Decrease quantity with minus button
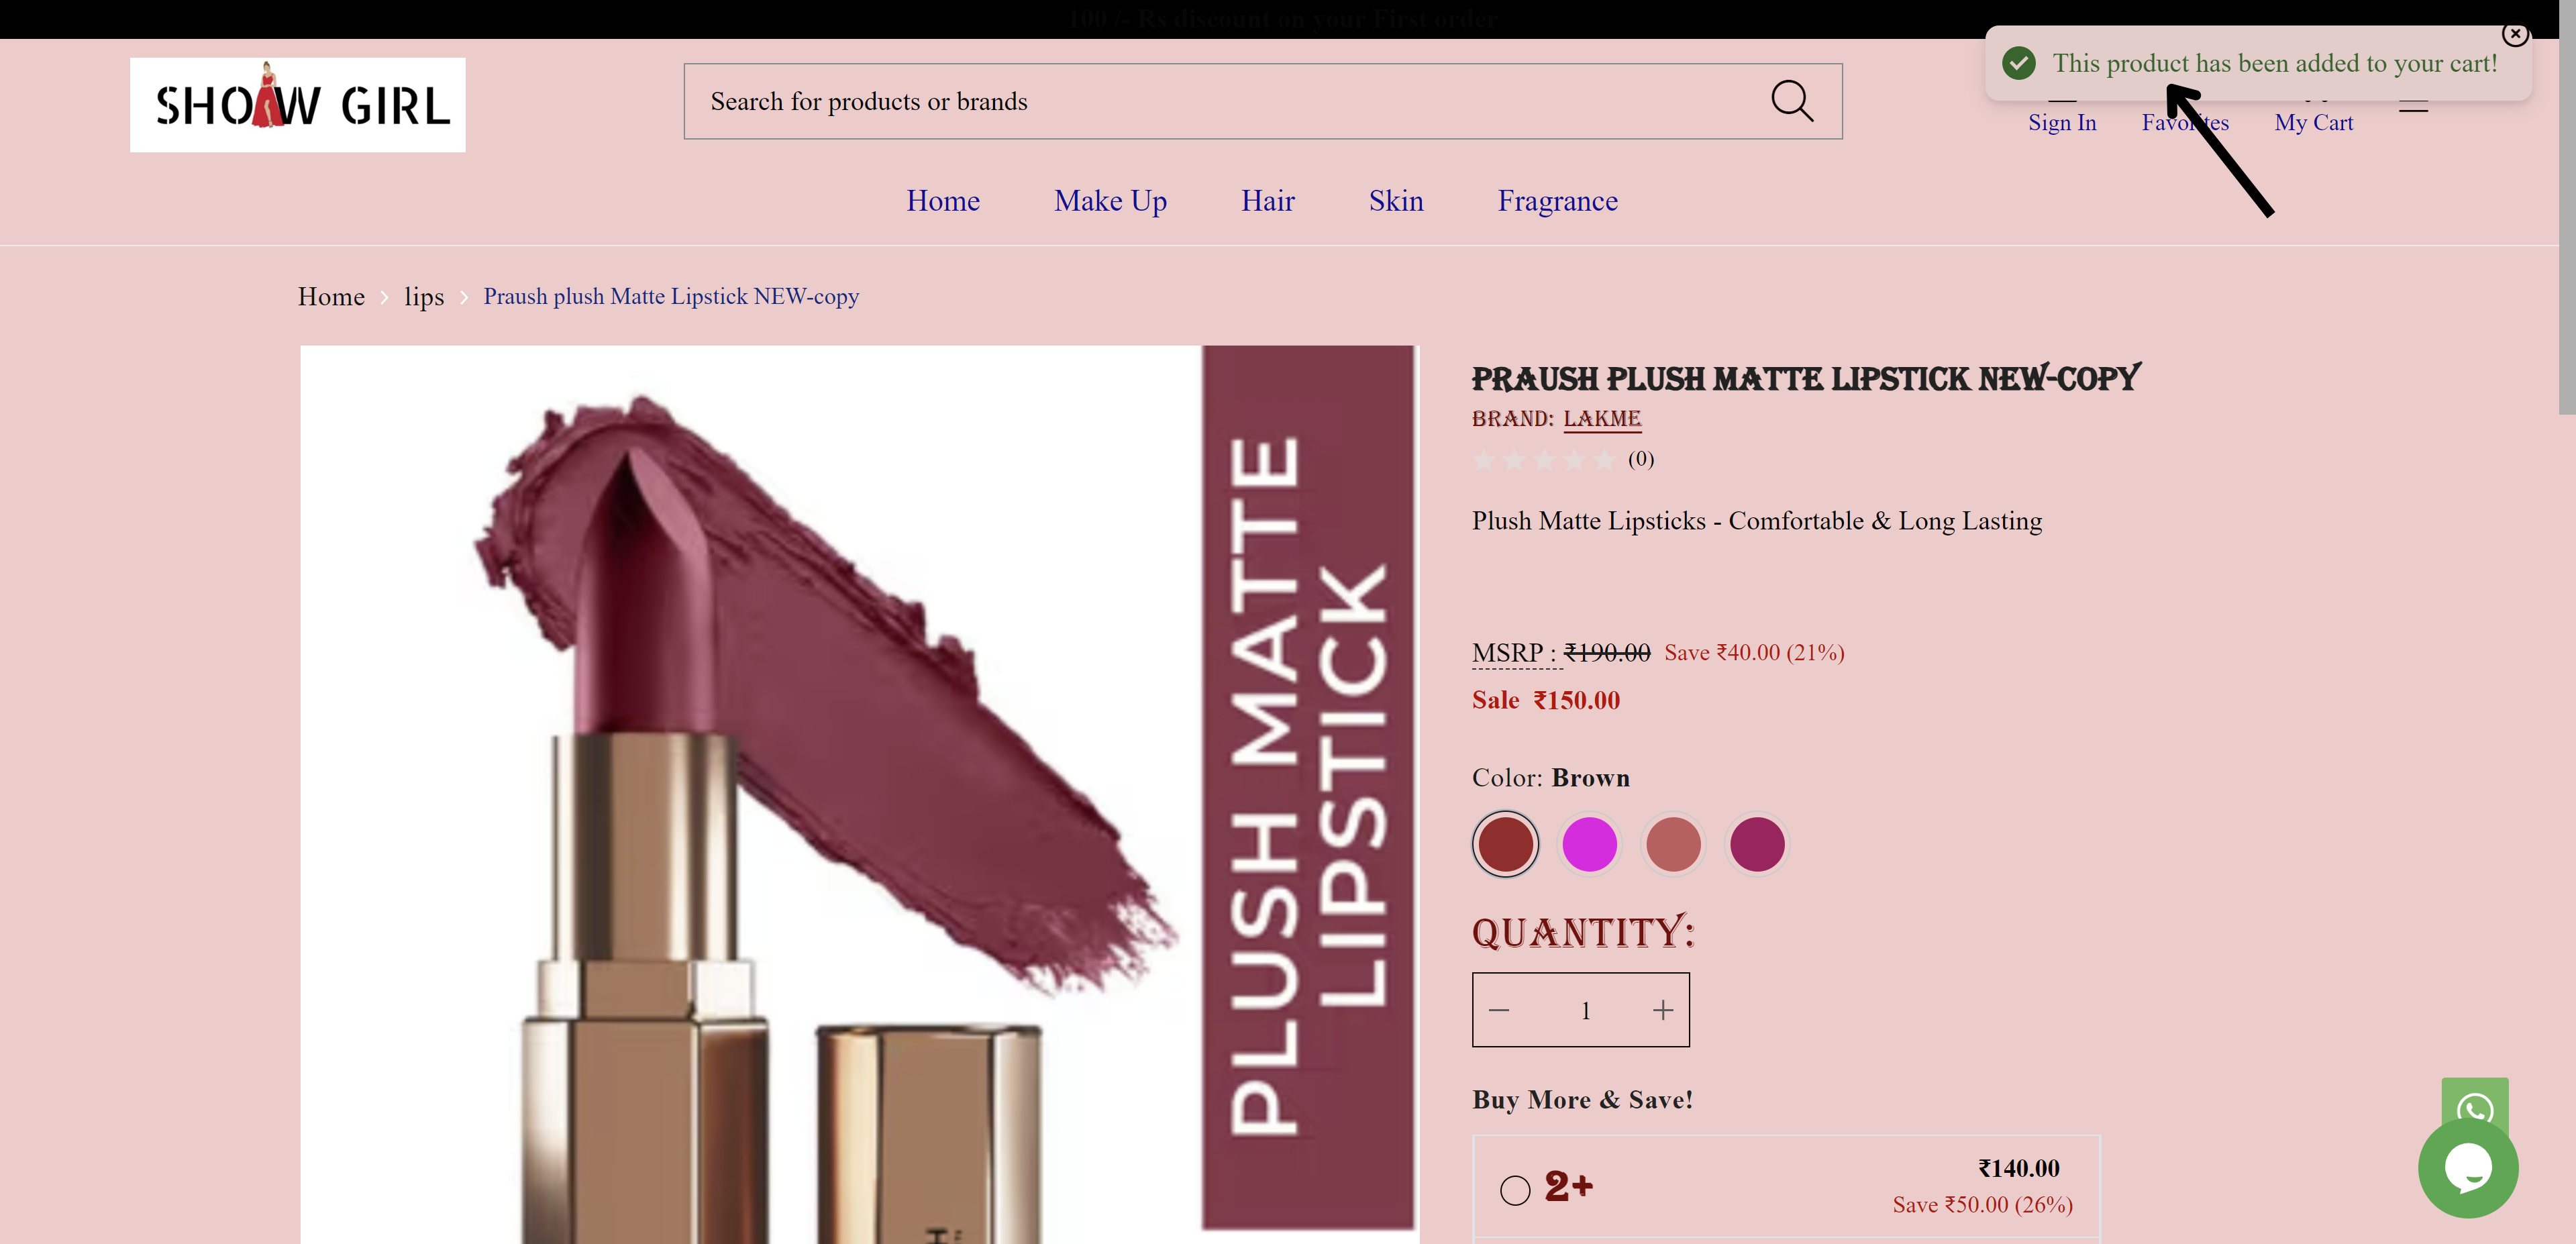Image resolution: width=2576 pixels, height=1244 pixels. pyautogui.click(x=1498, y=1010)
